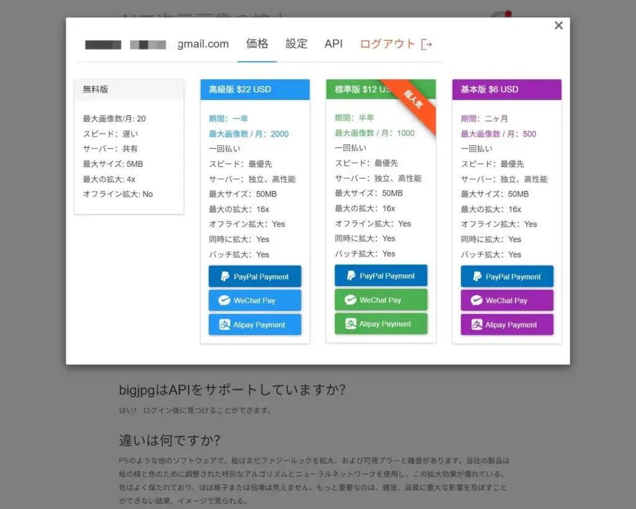Click the 標準版 $12 USD header

tap(381, 89)
